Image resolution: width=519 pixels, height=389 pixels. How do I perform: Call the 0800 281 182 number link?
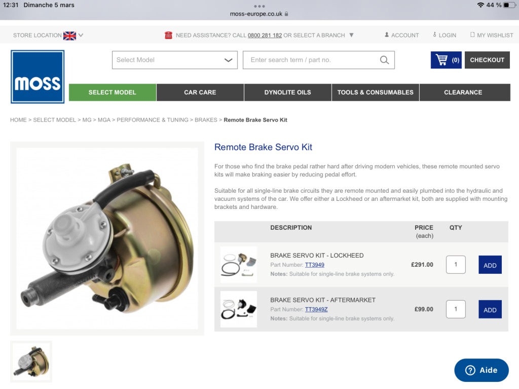click(265, 35)
